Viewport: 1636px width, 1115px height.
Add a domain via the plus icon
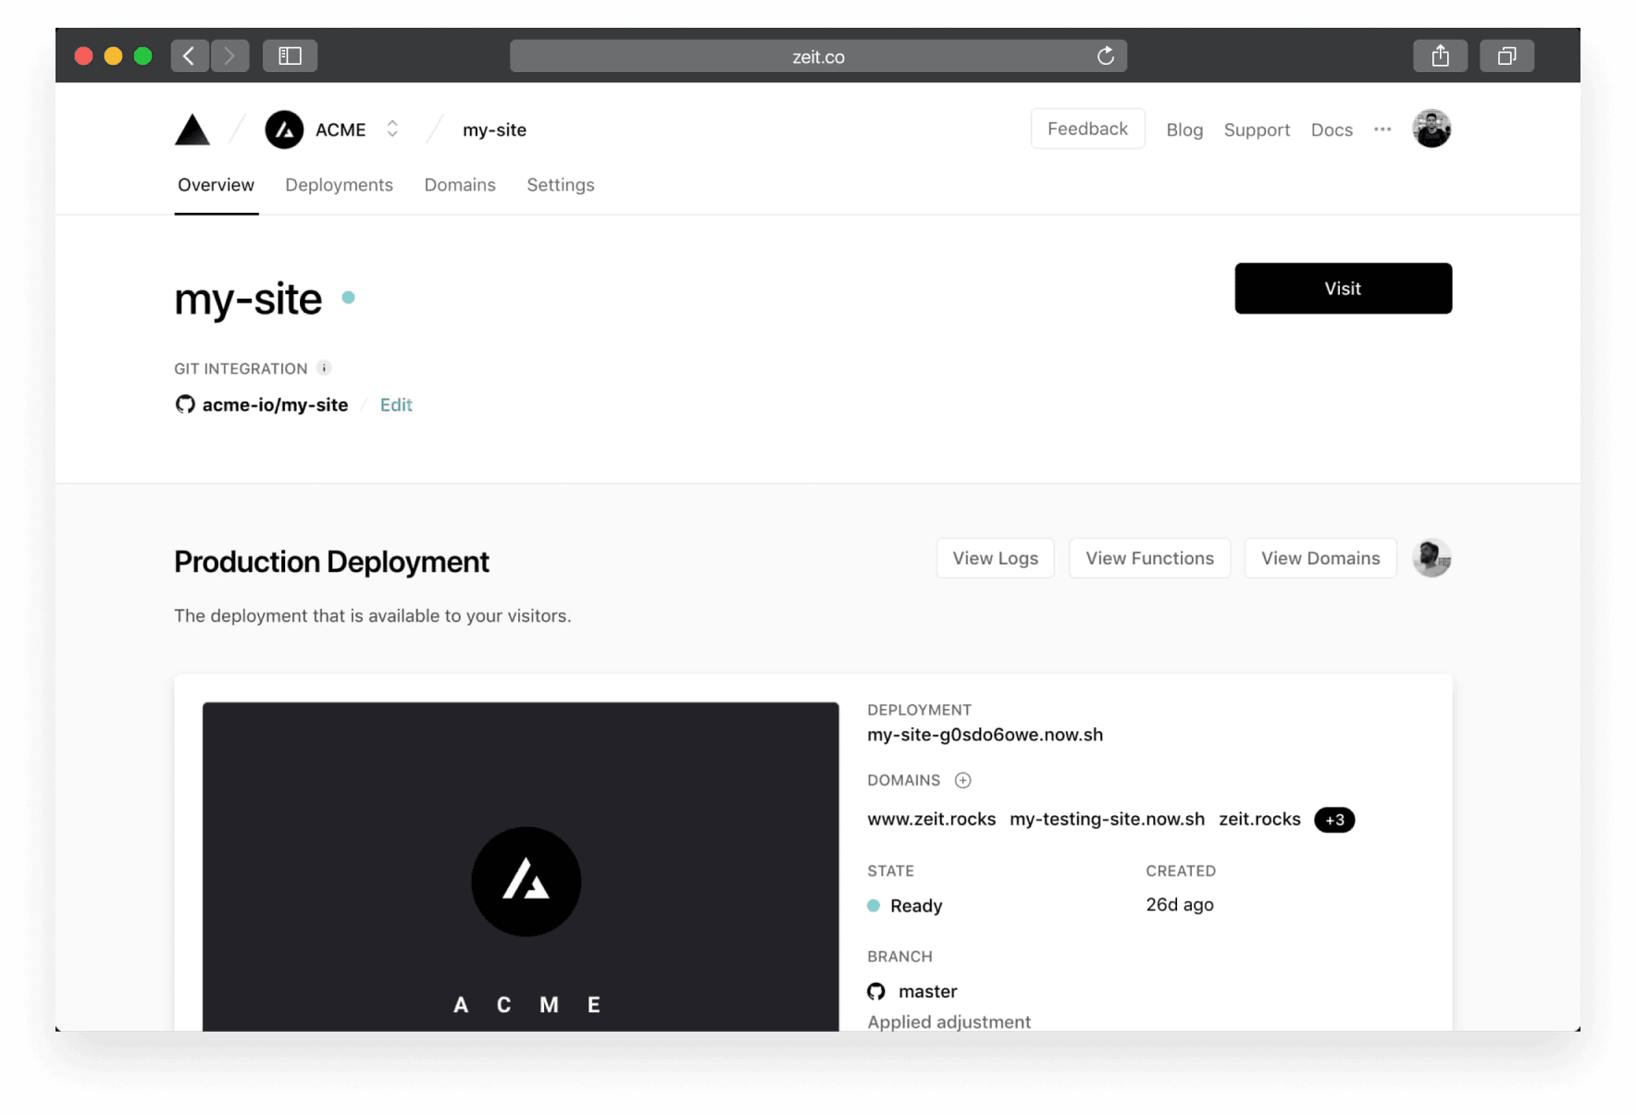coord(963,780)
